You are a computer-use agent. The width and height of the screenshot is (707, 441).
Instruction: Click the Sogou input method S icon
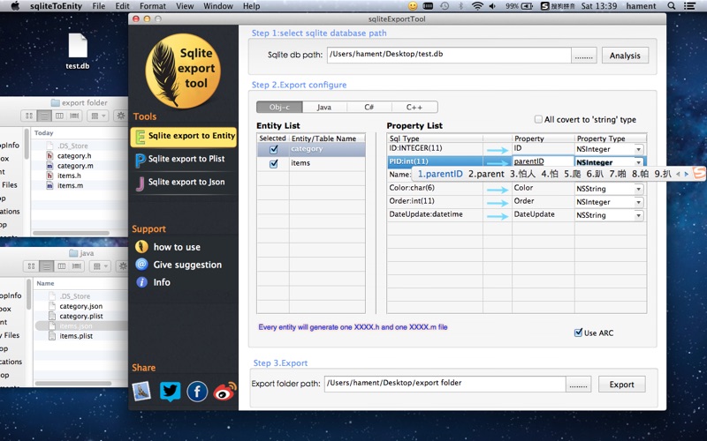545,6
